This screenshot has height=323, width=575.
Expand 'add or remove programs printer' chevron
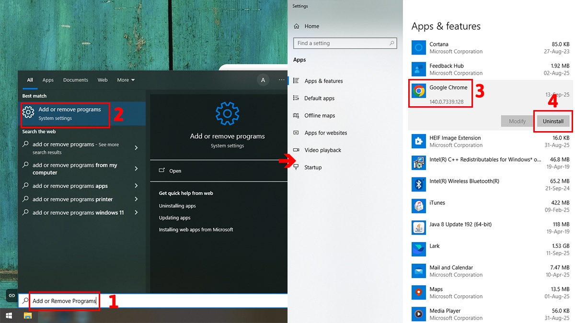(136, 199)
